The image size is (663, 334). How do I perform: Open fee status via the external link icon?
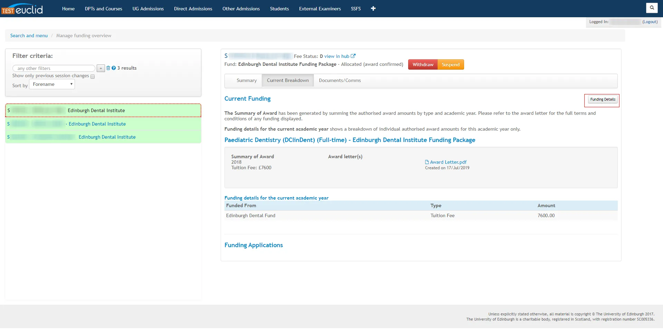coord(353,56)
